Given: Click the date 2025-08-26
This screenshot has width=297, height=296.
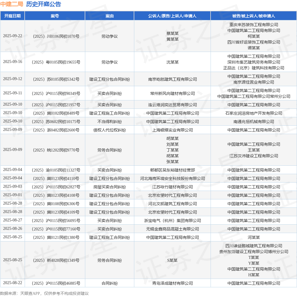Looking at the screenshot, I should coord(12,229).
